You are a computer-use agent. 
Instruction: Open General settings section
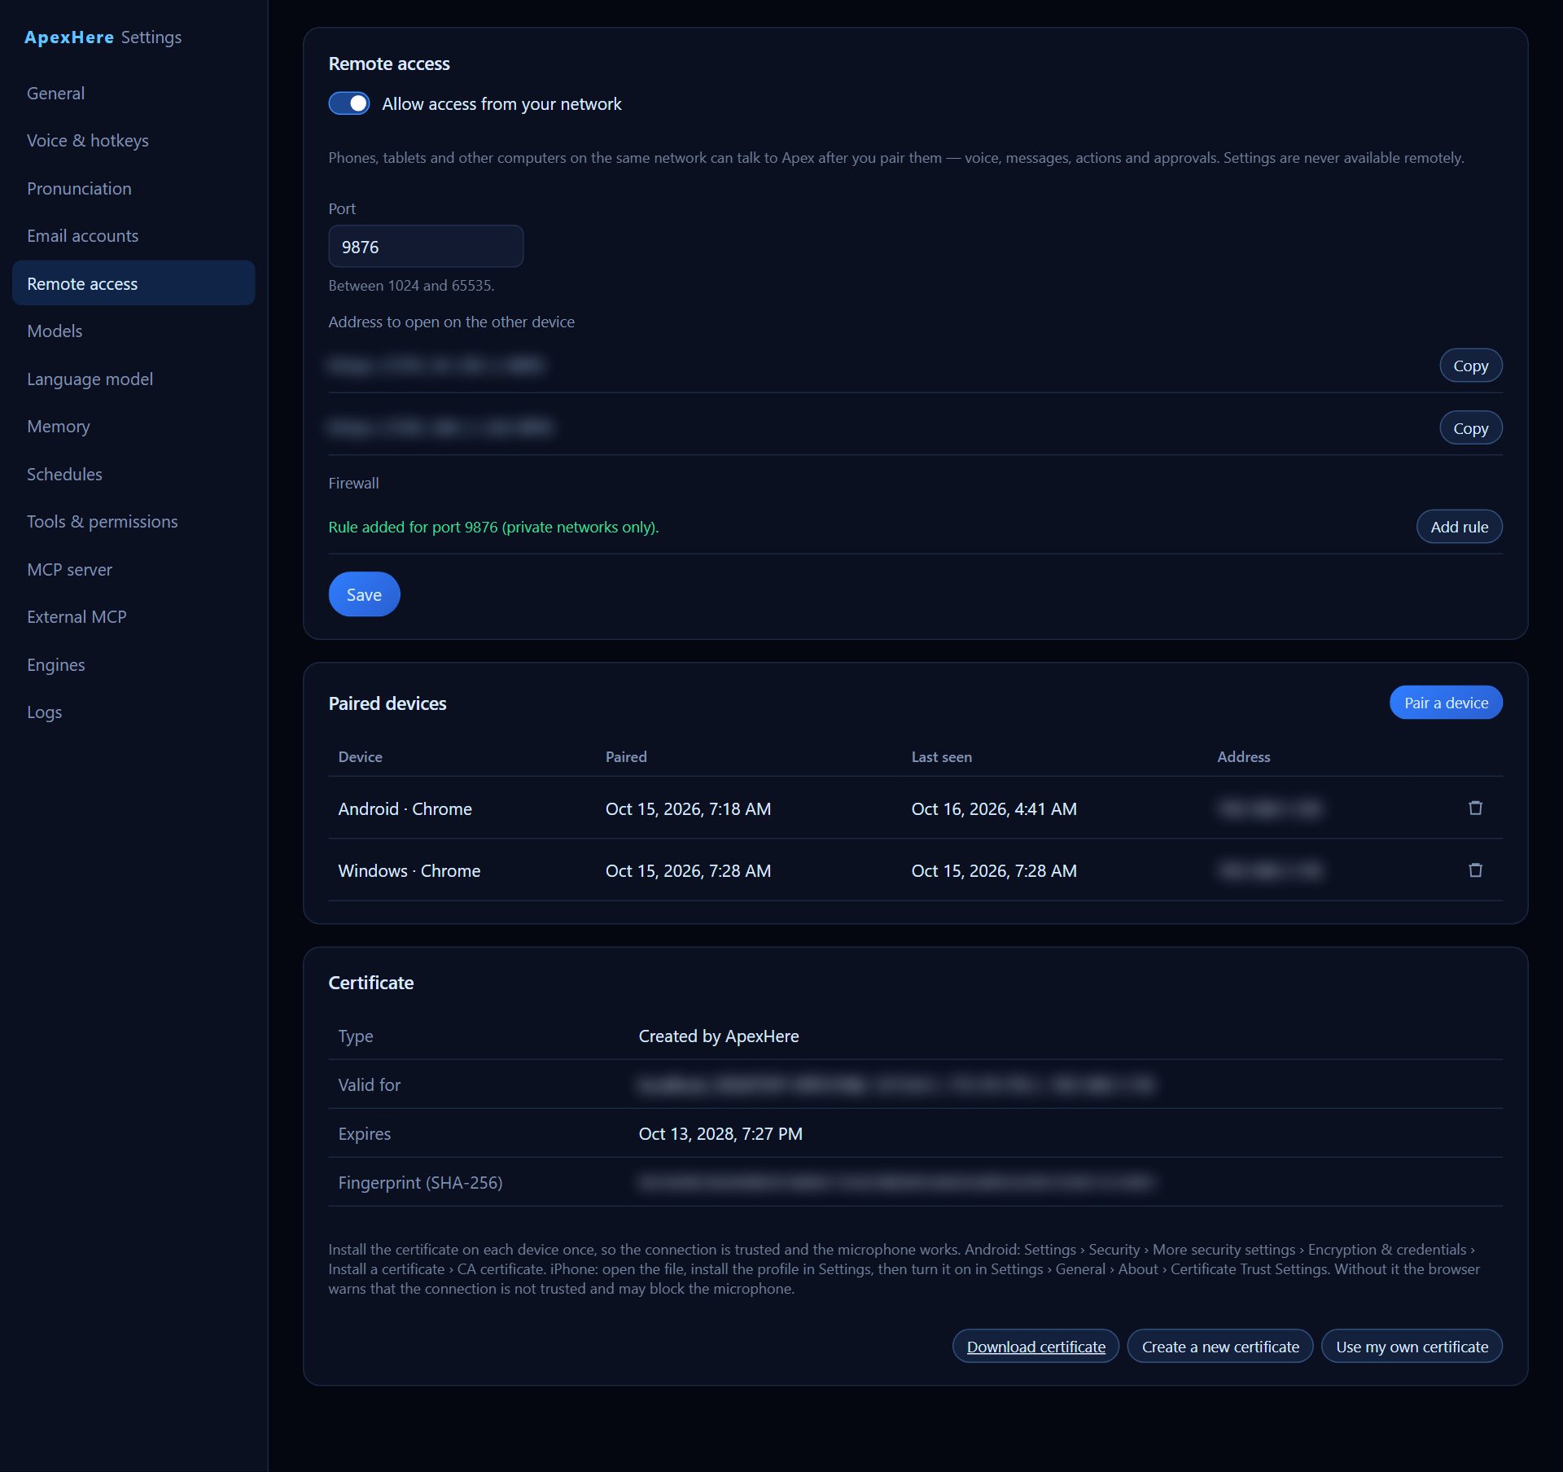[134, 93]
